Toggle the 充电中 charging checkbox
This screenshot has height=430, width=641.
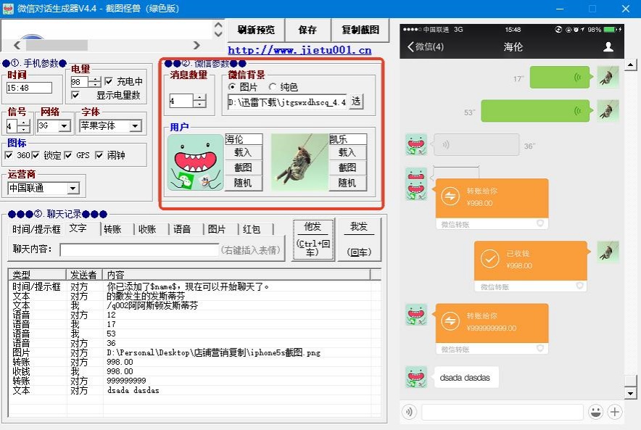[x=109, y=81]
